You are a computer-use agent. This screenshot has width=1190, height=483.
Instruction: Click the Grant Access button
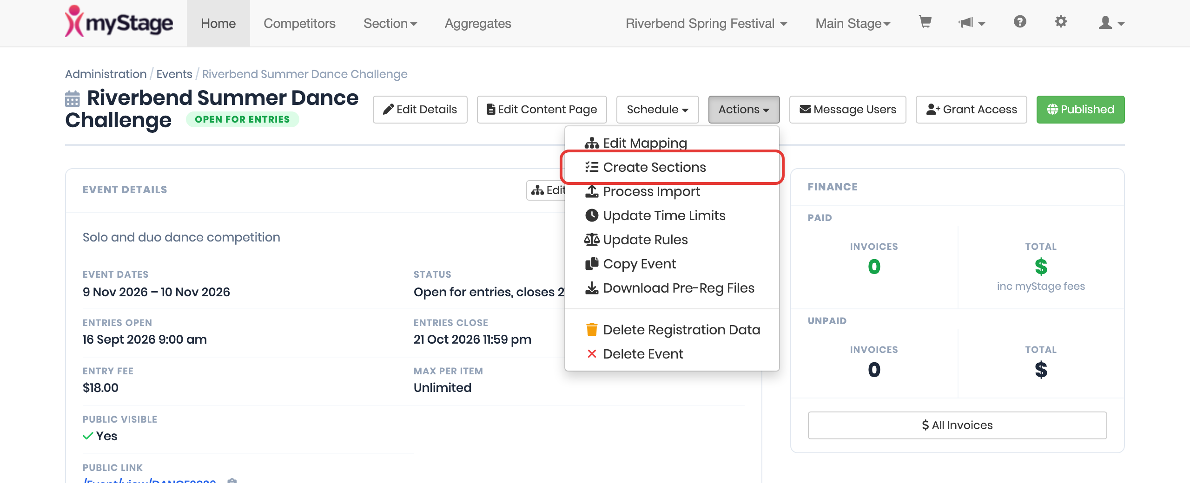pyautogui.click(x=971, y=110)
